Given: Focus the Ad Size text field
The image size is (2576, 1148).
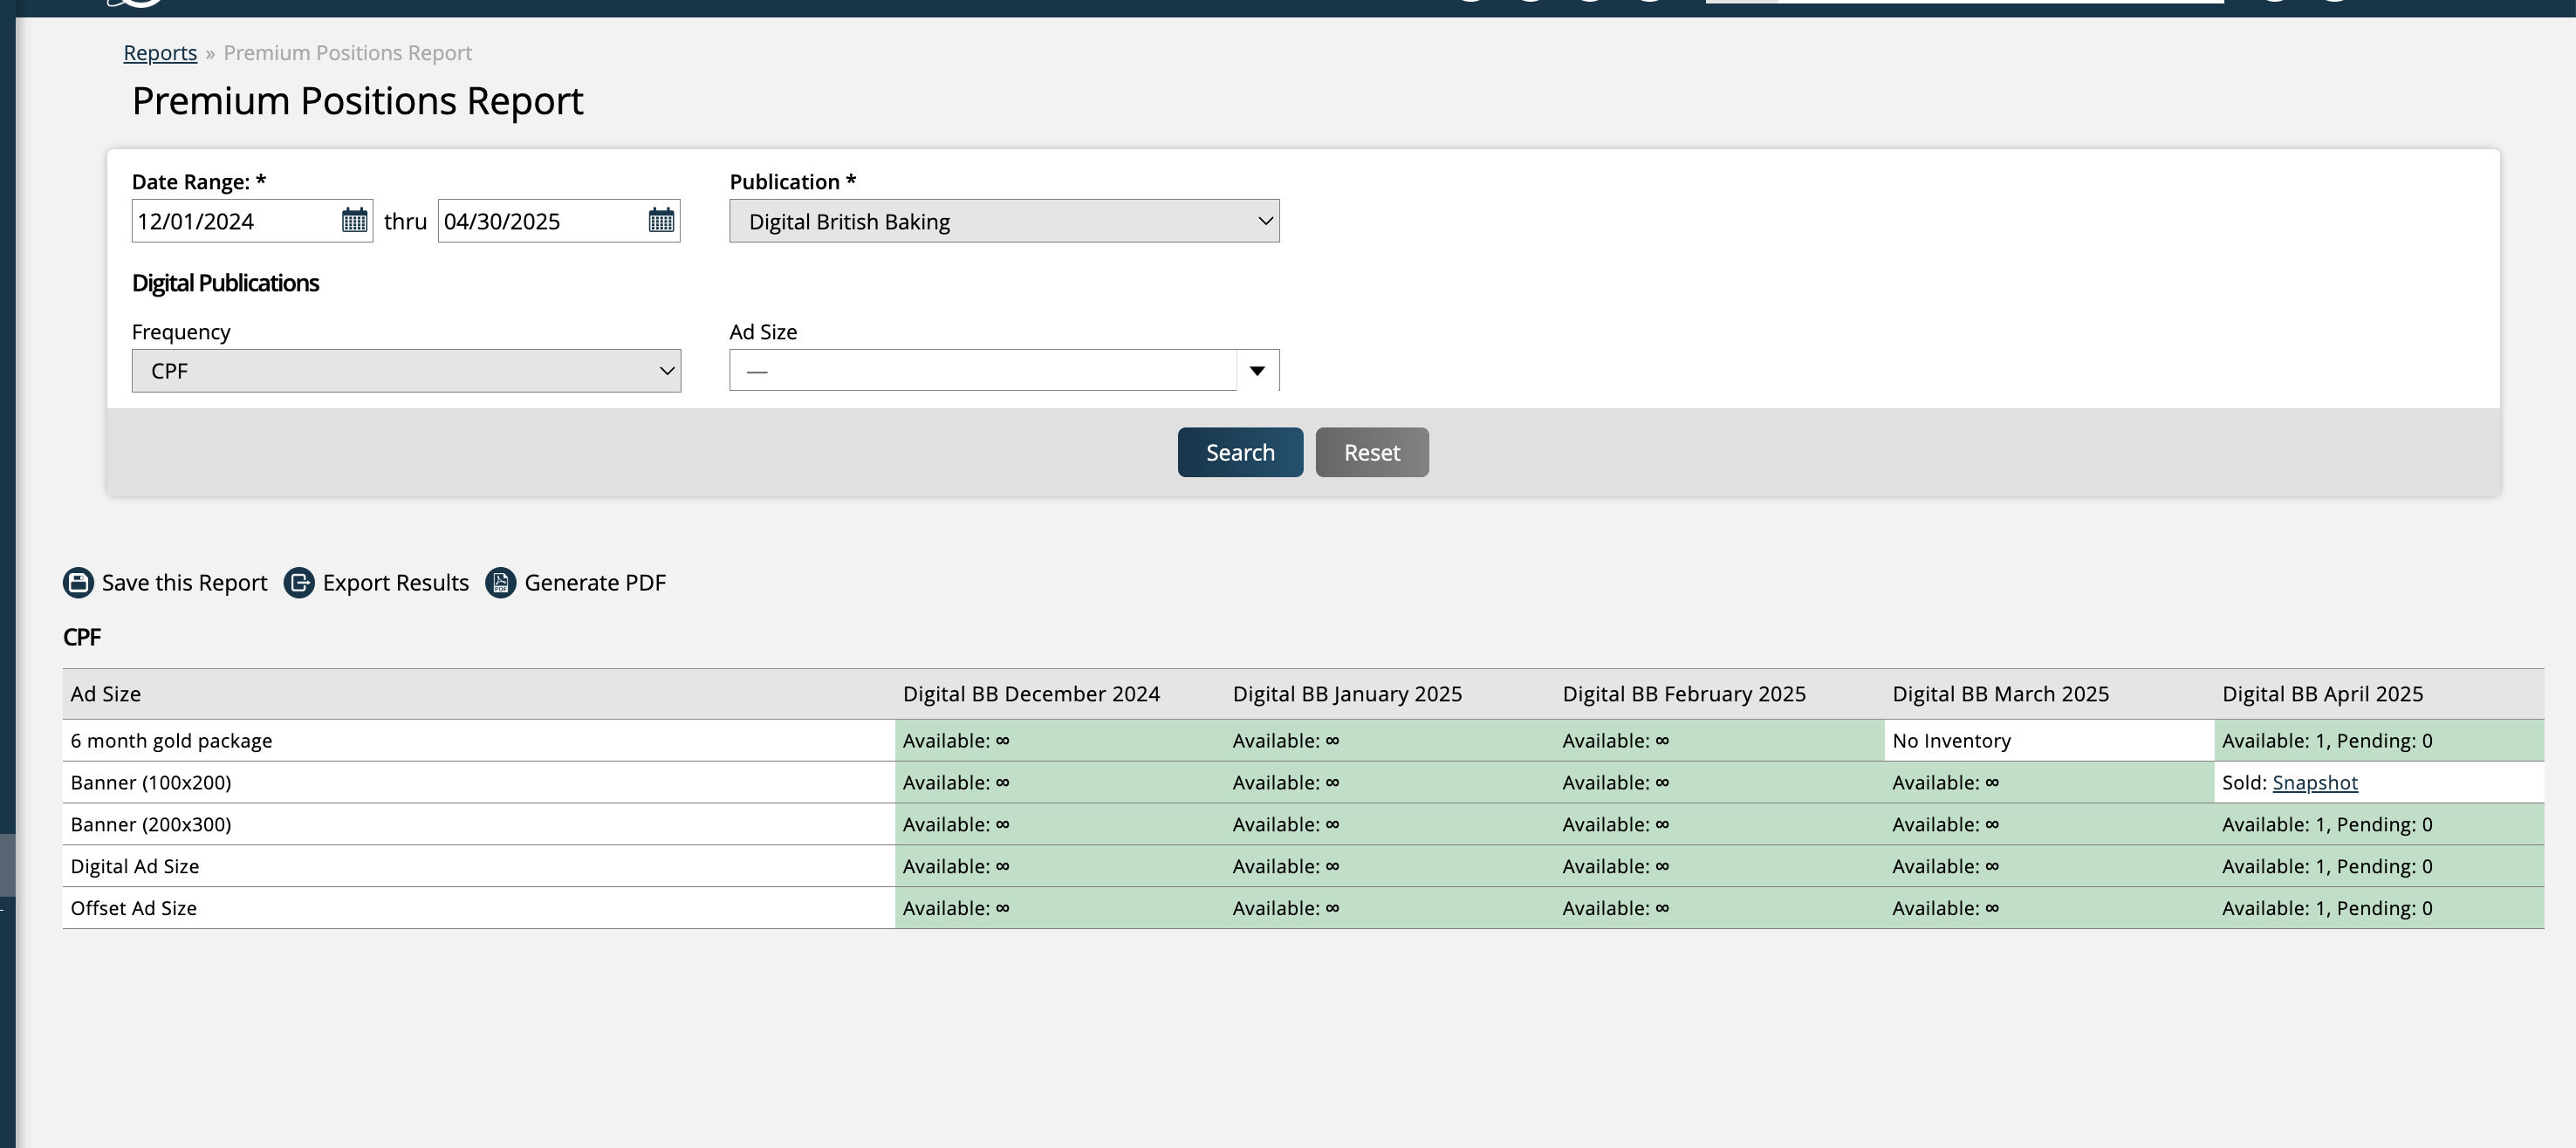Looking at the screenshot, I should 982,371.
